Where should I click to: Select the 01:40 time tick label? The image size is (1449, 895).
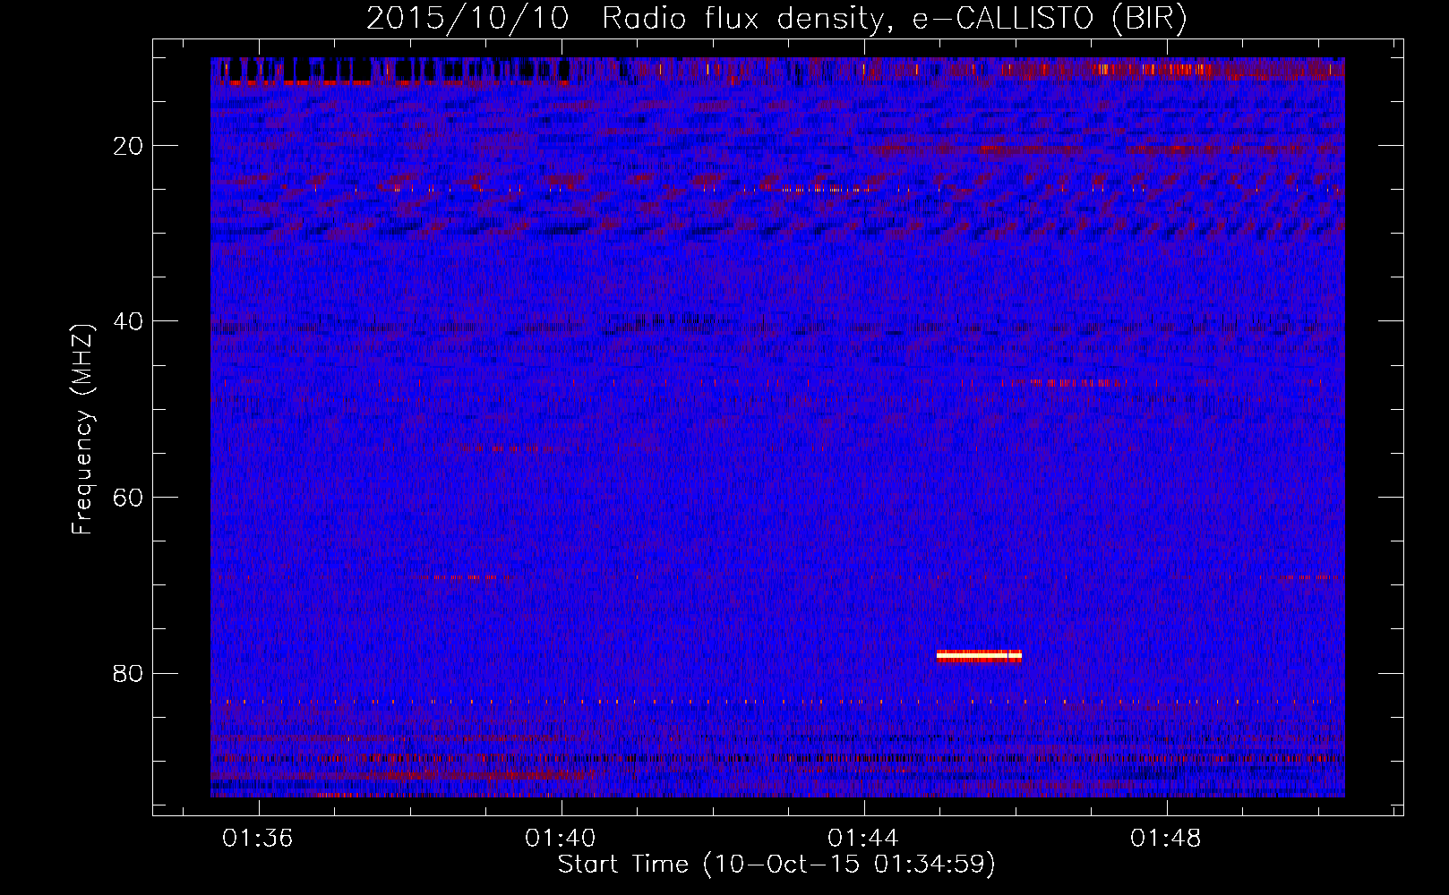(x=561, y=839)
